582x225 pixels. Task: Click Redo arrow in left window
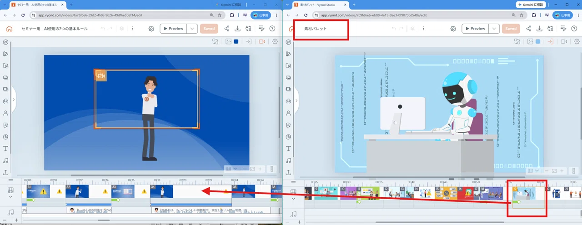point(111,29)
